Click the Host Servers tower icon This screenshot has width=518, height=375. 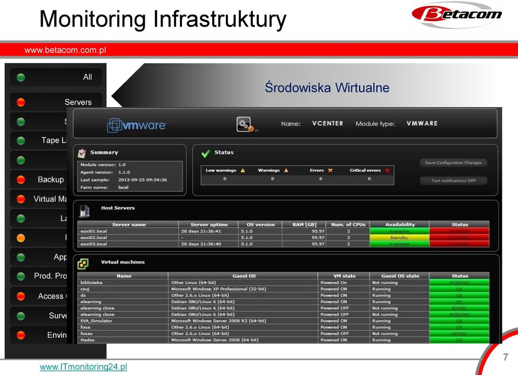coord(85,211)
